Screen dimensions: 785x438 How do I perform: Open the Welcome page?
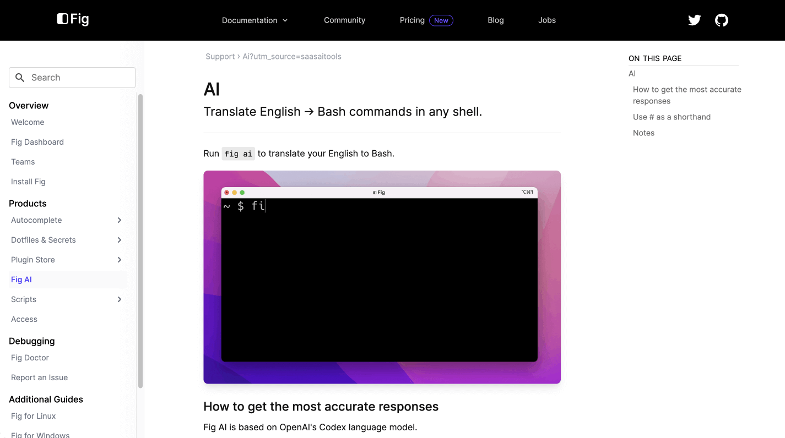point(27,122)
